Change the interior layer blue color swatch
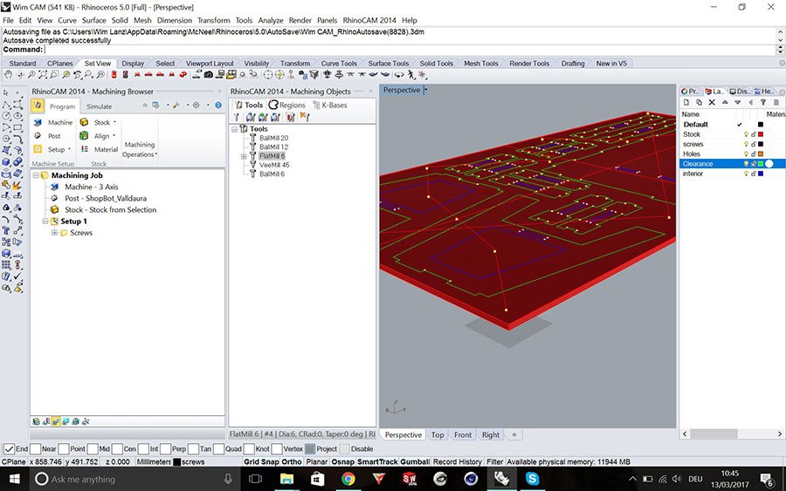The width and height of the screenshot is (786, 491). (761, 174)
